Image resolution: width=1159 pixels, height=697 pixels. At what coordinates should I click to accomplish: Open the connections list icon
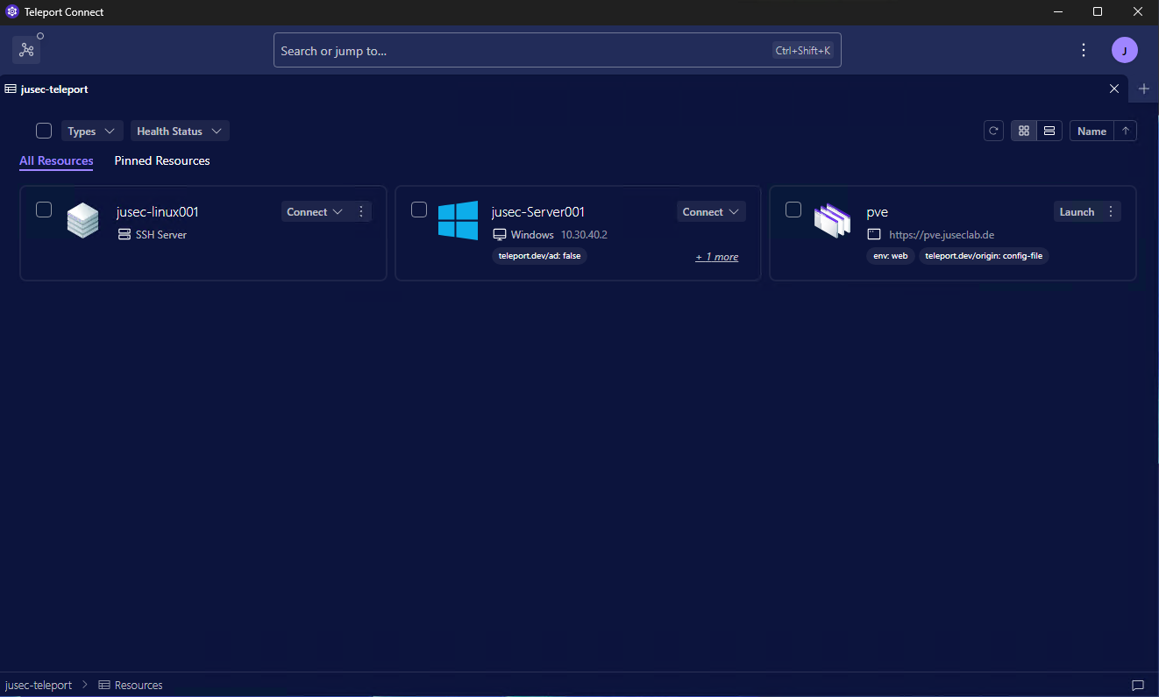[x=26, y=50]
